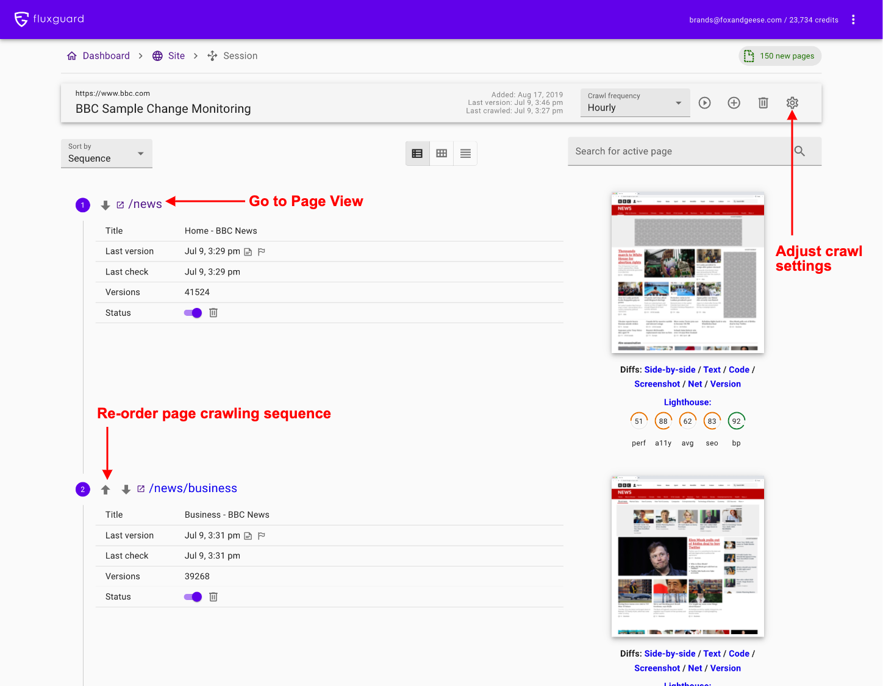
Task: Click the Lighthouse perf score 51
Action: pyautogui.click(x=638, y=421)
